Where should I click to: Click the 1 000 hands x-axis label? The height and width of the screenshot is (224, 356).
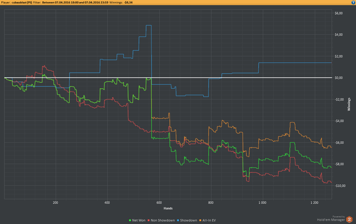click(x=262, y=203)
